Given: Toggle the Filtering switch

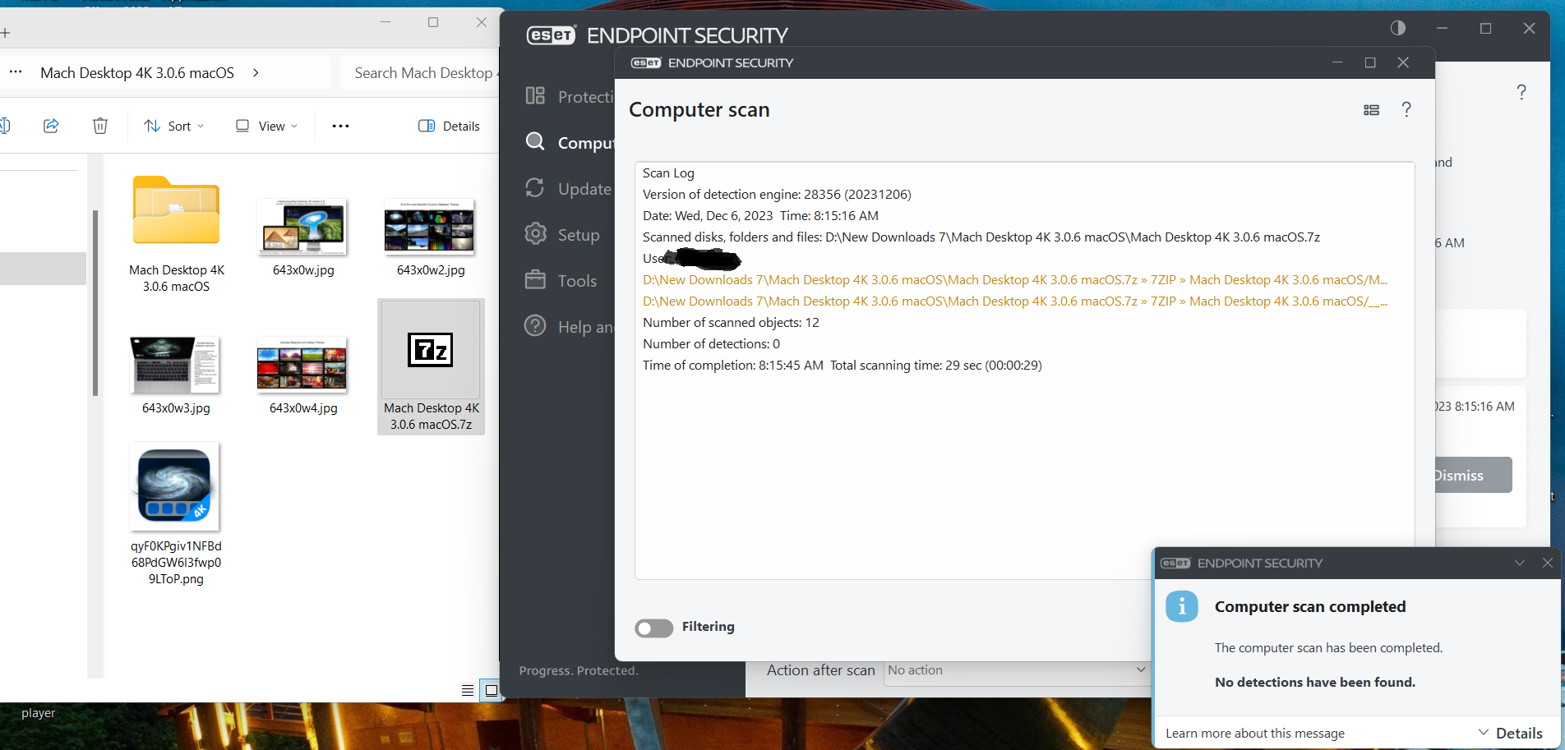Looking at the screenshot, I should (654, 628).
